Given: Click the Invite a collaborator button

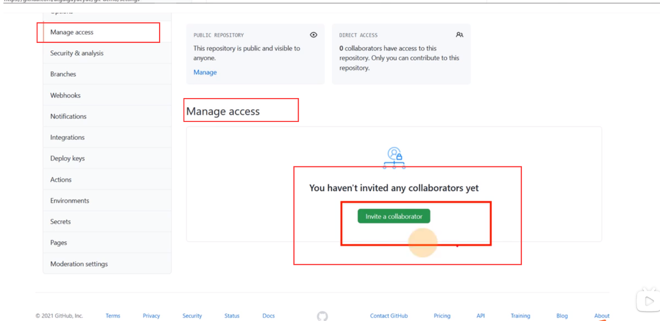Looking at the screenshot, I should pyautogui.click(x=394, y=216).
